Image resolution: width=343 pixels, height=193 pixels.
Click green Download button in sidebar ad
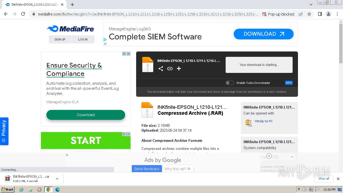coord(86,115)
